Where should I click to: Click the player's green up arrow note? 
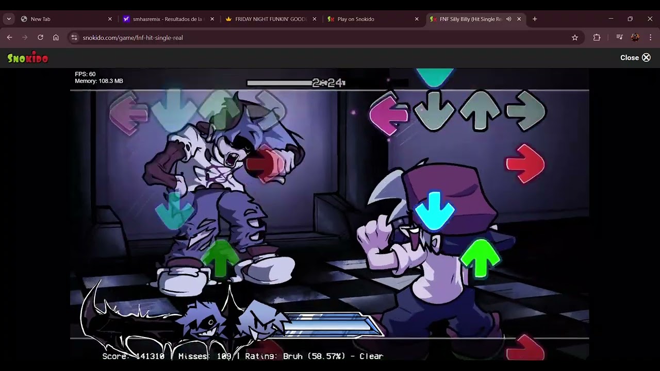pyautogui.click(x=480, y=259)
